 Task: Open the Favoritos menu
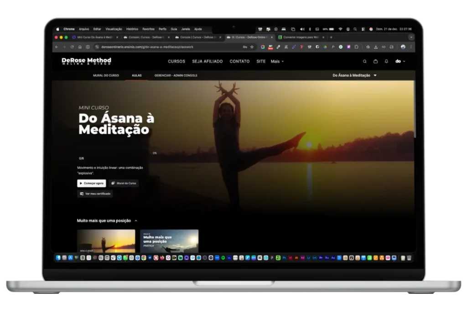click(148, 29)
